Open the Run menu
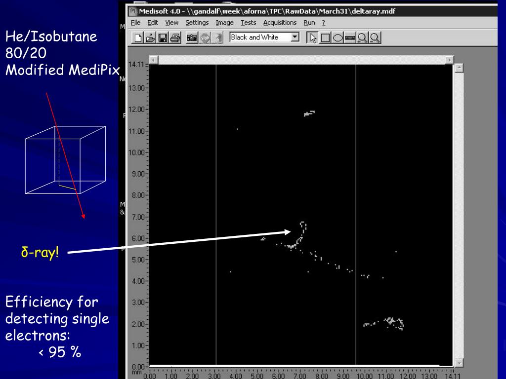 [x=309, y=23]
